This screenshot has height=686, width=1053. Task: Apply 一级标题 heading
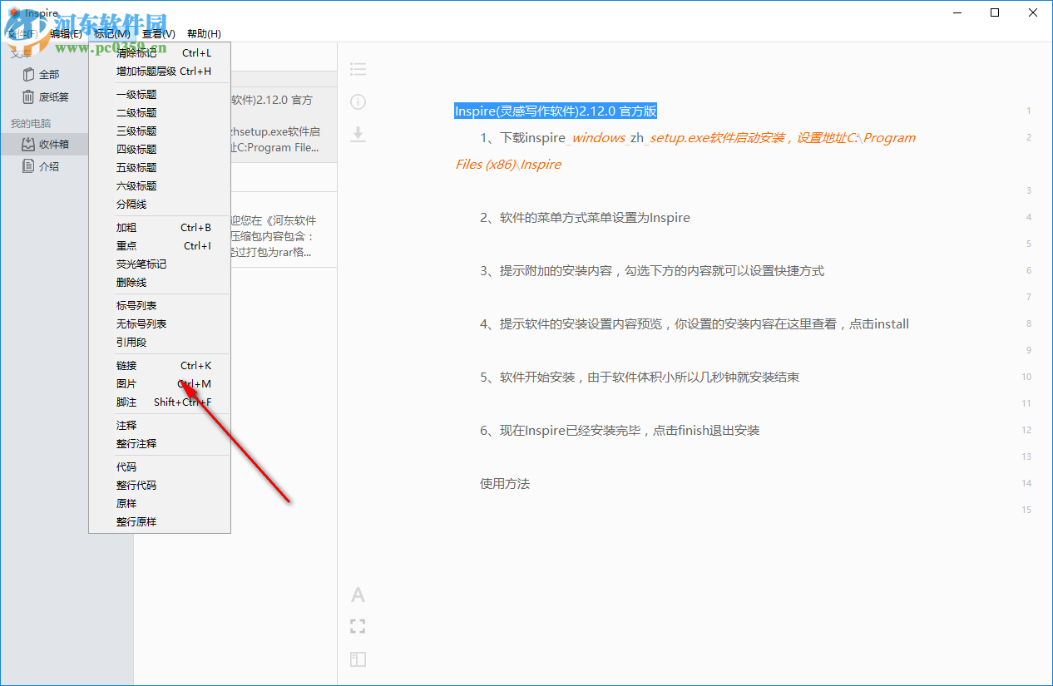tap(160, 95)
